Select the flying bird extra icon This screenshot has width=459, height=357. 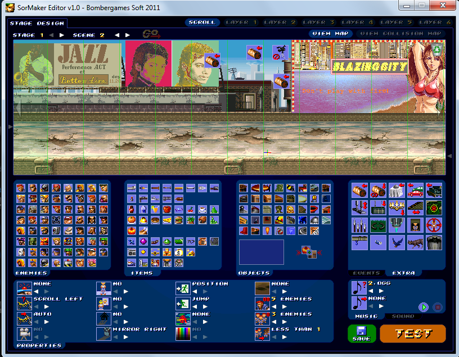pyautogui.click(x=397, y=242)
